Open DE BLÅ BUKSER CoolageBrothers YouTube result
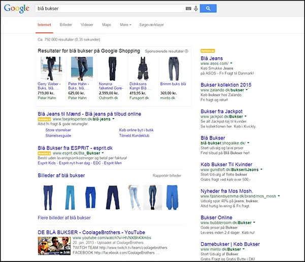The height and width of the screenshot is (262, 305). click(91, 232)
